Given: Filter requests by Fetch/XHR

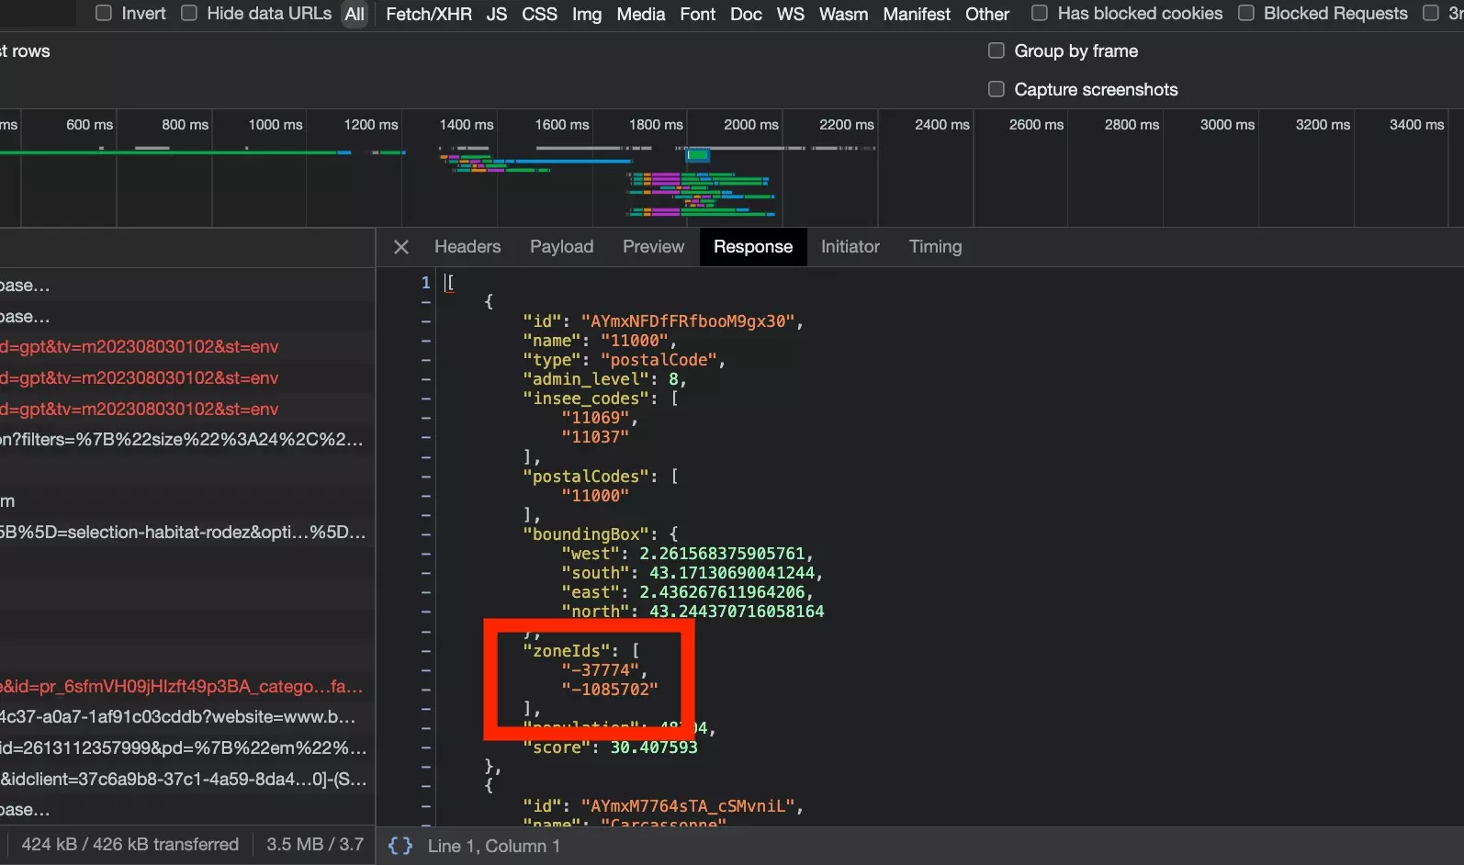Looking at the screenshot, I should pos(429,14).
